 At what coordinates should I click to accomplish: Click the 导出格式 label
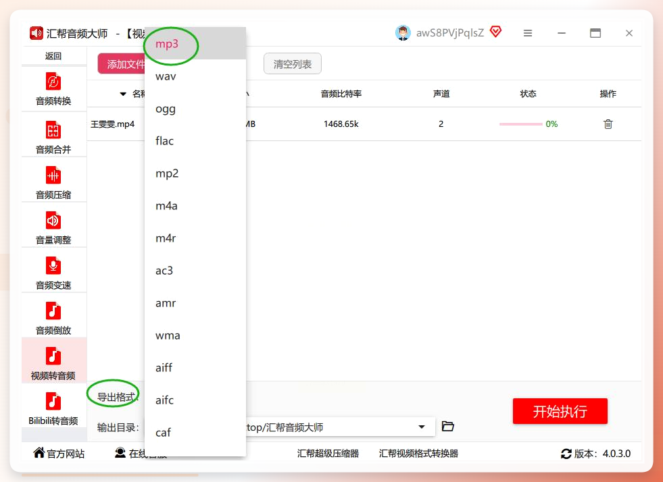[117, 397]
